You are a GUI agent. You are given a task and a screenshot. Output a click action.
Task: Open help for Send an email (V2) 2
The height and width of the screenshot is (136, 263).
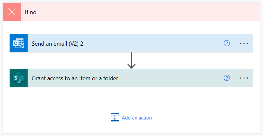coord(227,43)
